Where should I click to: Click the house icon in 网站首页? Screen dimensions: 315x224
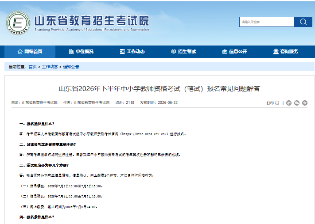(x=20, y=52)
